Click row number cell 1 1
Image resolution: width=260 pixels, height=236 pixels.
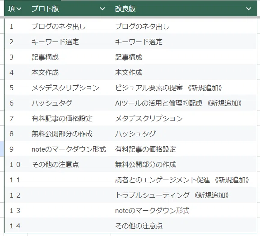(16, 180)
